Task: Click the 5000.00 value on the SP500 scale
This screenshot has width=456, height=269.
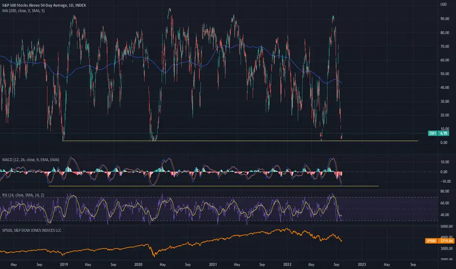Action: pos(446,226)
